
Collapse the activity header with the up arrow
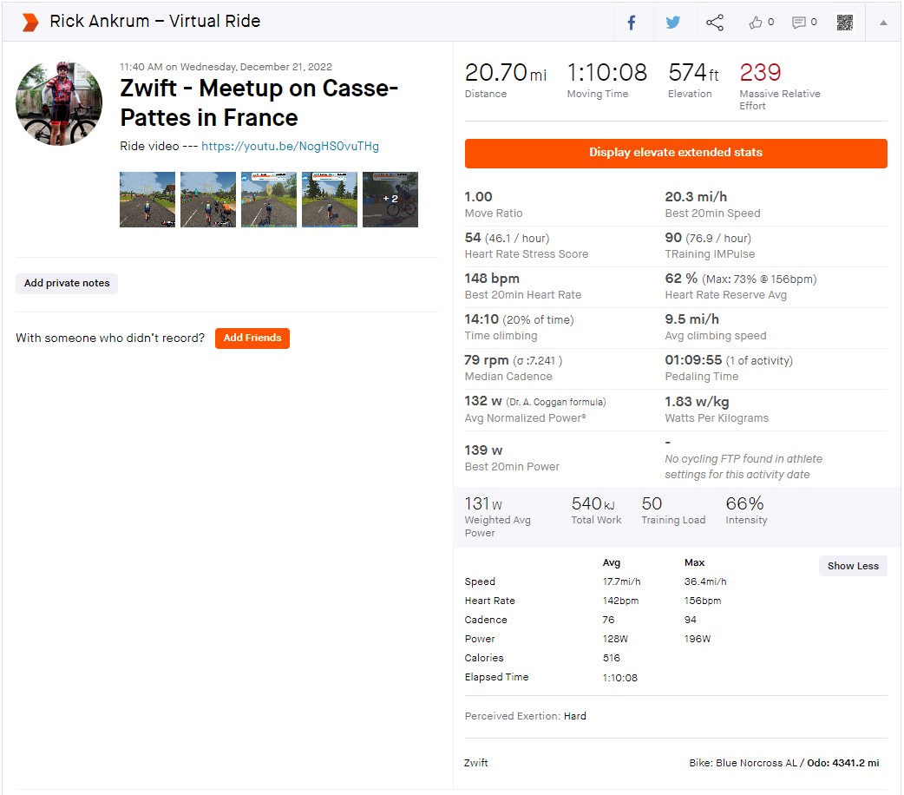pyautogui.click(x=882, y=23)
